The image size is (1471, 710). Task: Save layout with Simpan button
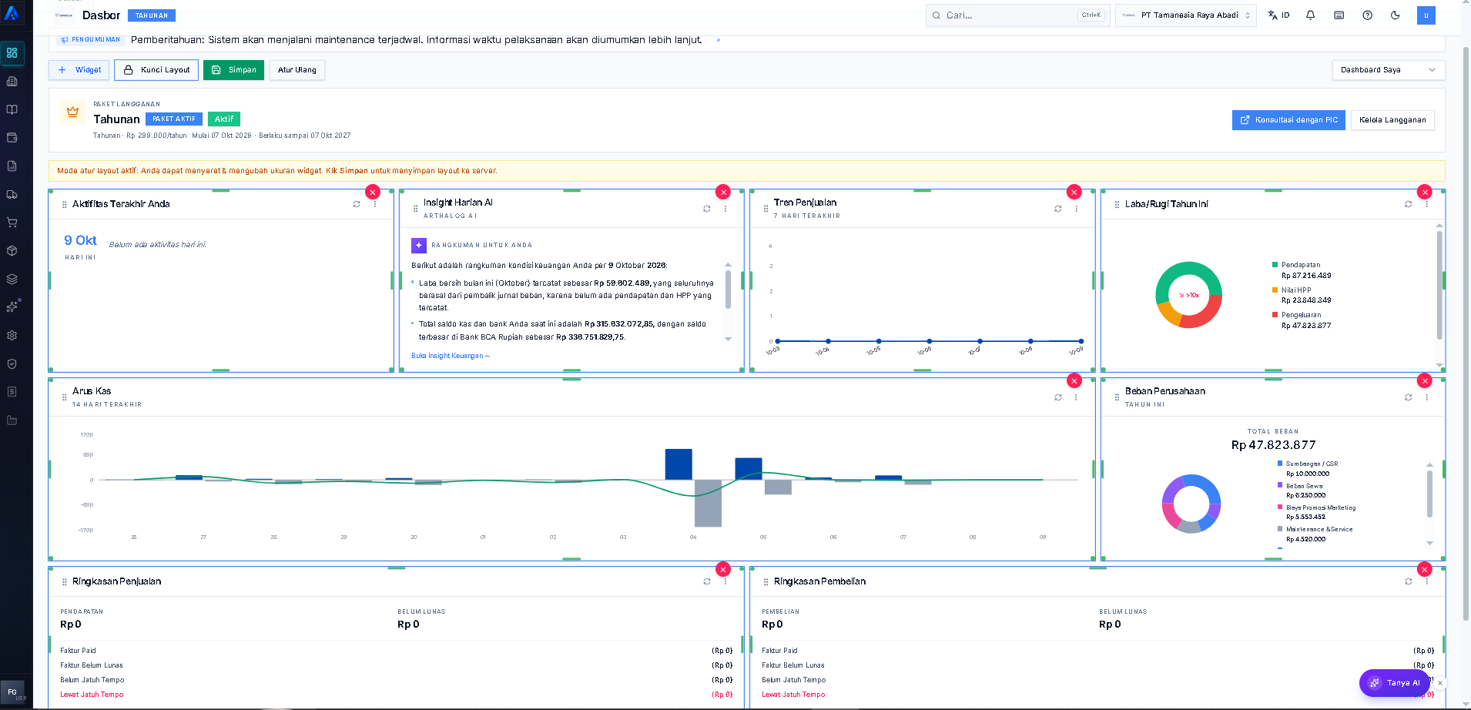[x=233, y=70]
